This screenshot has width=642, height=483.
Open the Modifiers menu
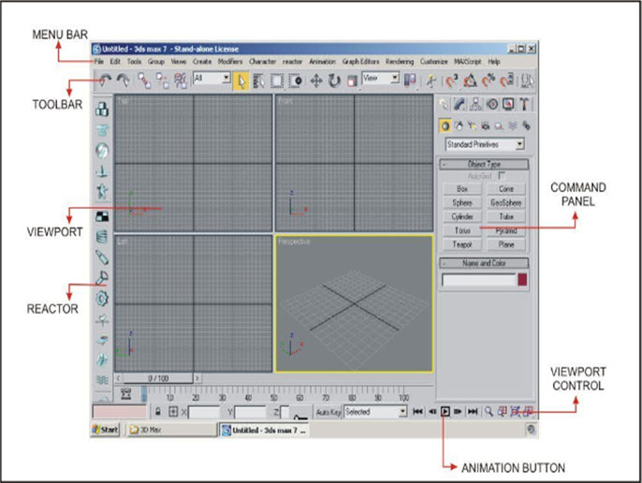230,62
